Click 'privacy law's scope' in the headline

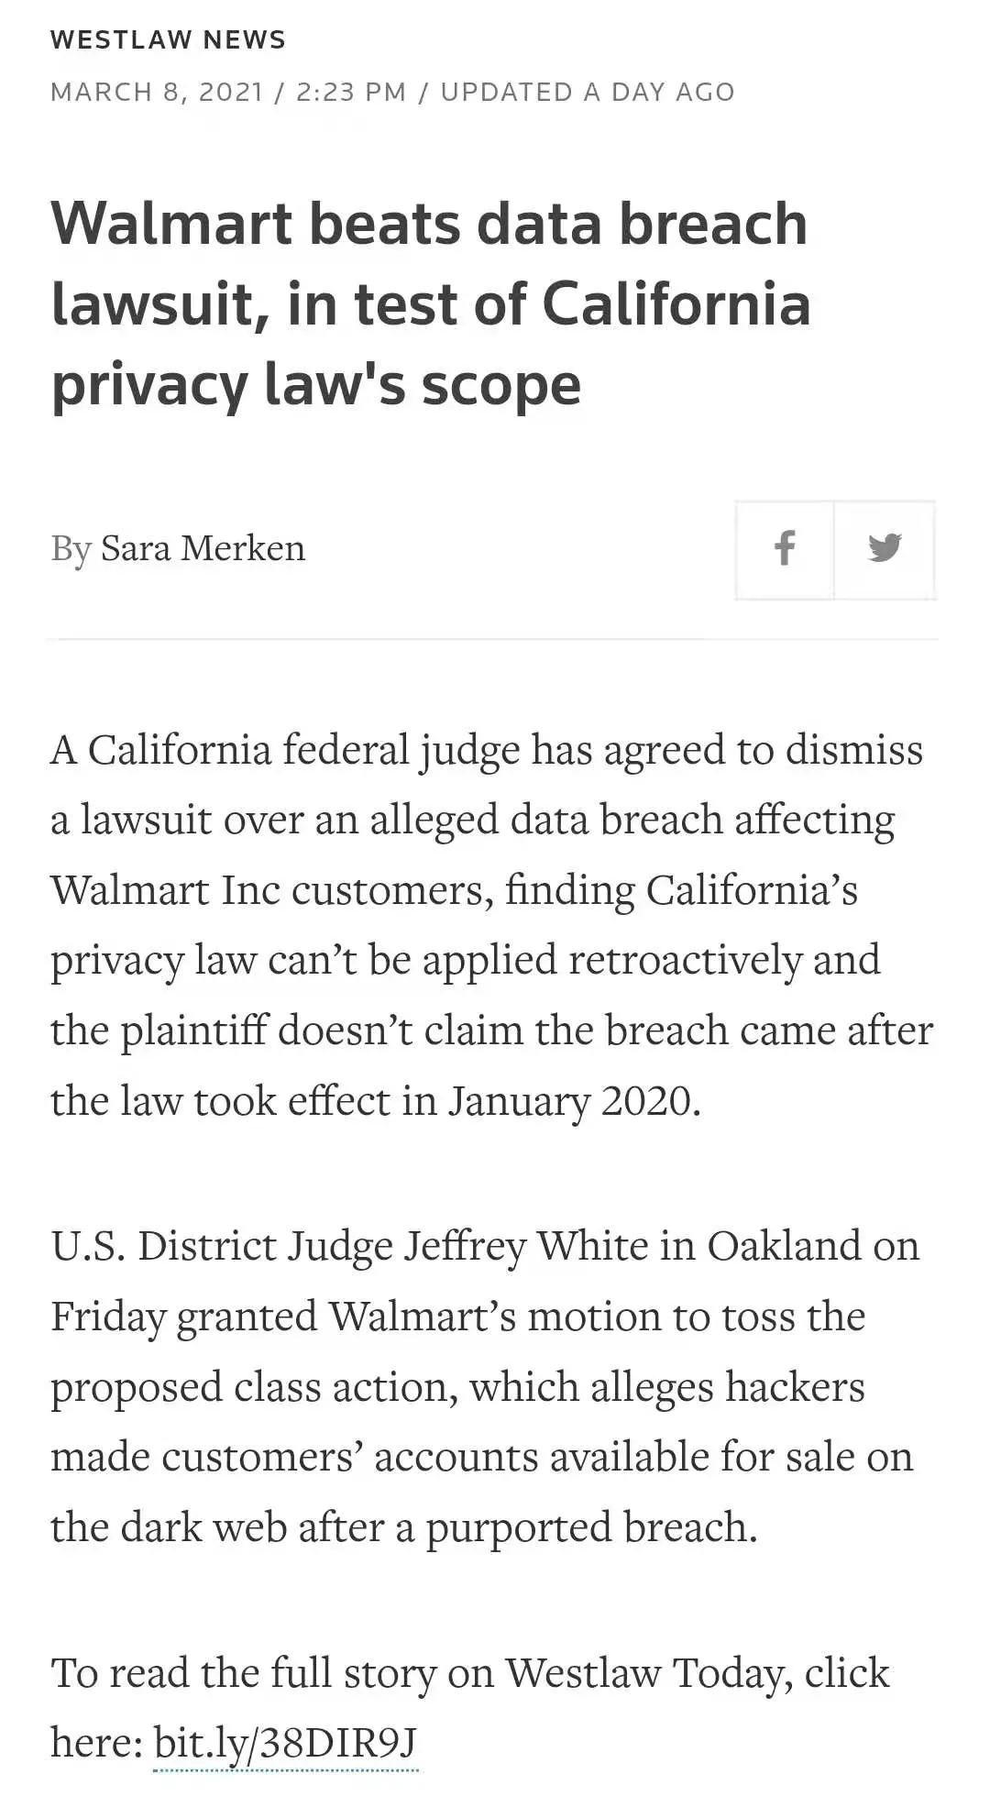[x=316, y=385]
